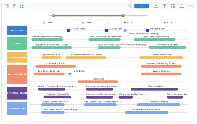
Task: Click the STRATEGY lane header
Action: click(17, 43)
